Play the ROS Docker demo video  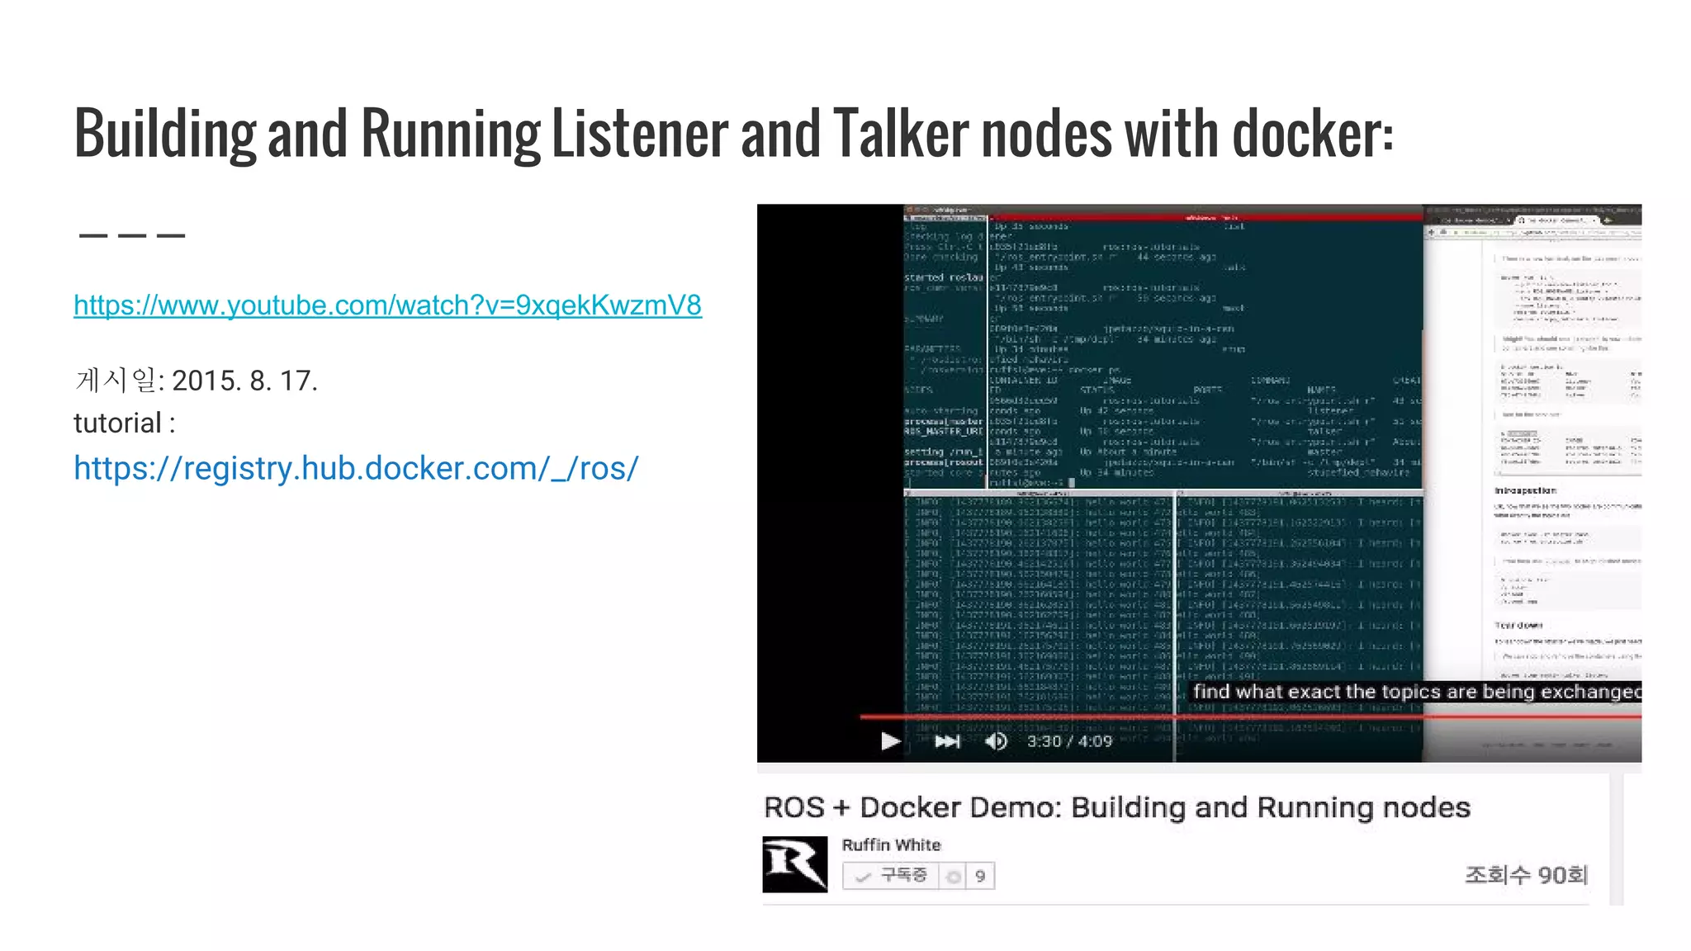(890, 741)
